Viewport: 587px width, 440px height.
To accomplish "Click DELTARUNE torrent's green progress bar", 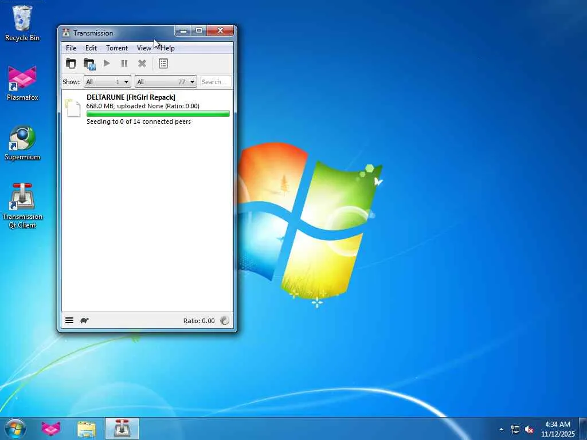I will pyautogui.click(x=158, y=114).
